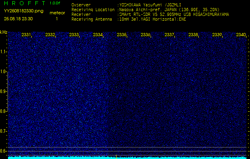This screenshot has height=159, width=250.
Task: Click the 2338 time axis label
Action: click(x=193, y=35)
